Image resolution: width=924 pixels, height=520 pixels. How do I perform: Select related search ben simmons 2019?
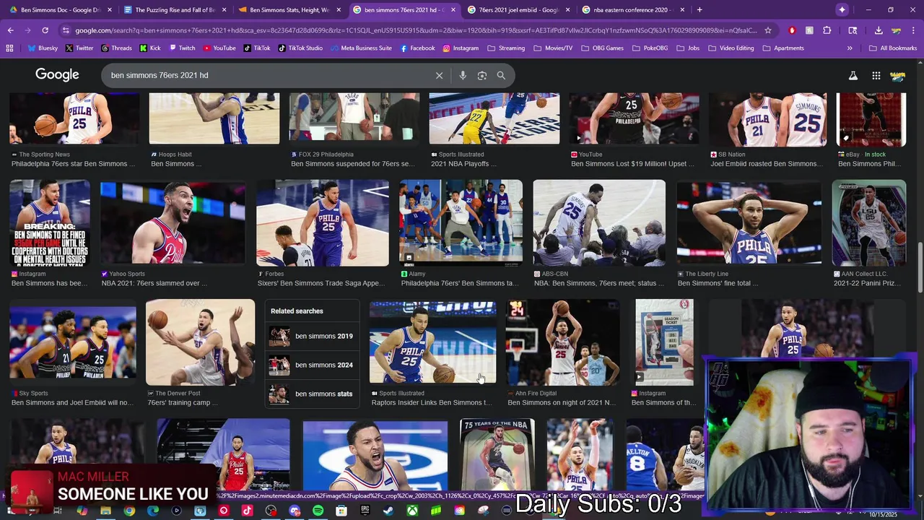tap(312, 336)
